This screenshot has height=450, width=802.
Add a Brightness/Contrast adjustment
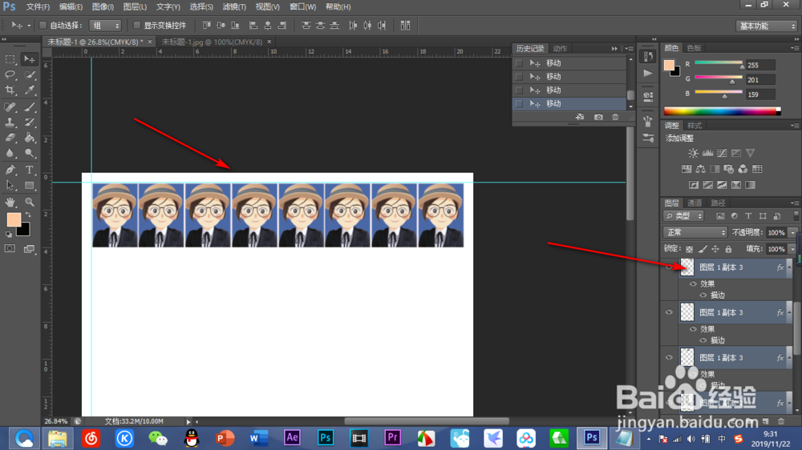[693, 153]
